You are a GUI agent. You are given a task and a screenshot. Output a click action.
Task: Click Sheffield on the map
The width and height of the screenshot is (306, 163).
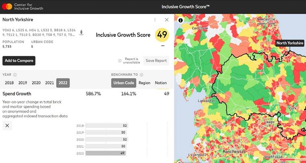[x=273, y=157]
